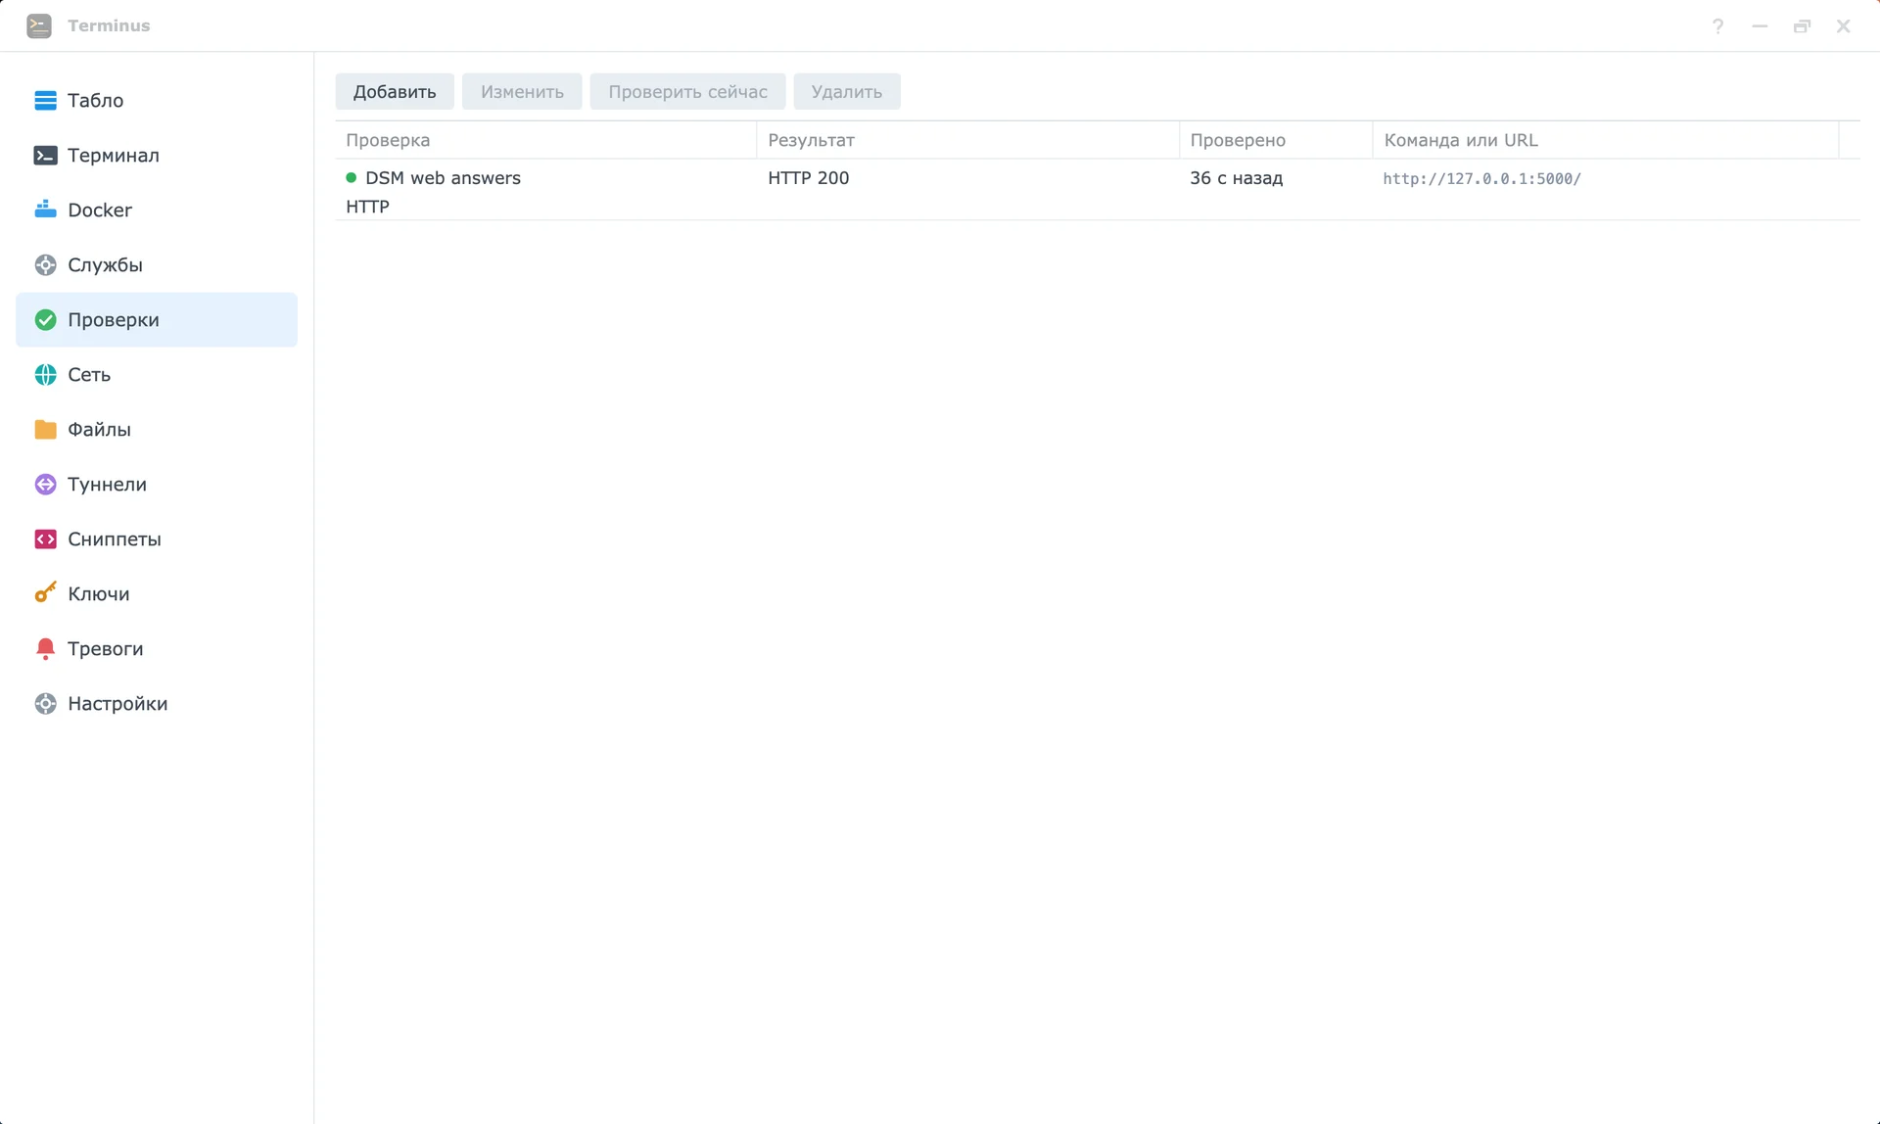The image size is (1880, 1124).
Task: Click the Проверено column header
Action: [1276, 140]
